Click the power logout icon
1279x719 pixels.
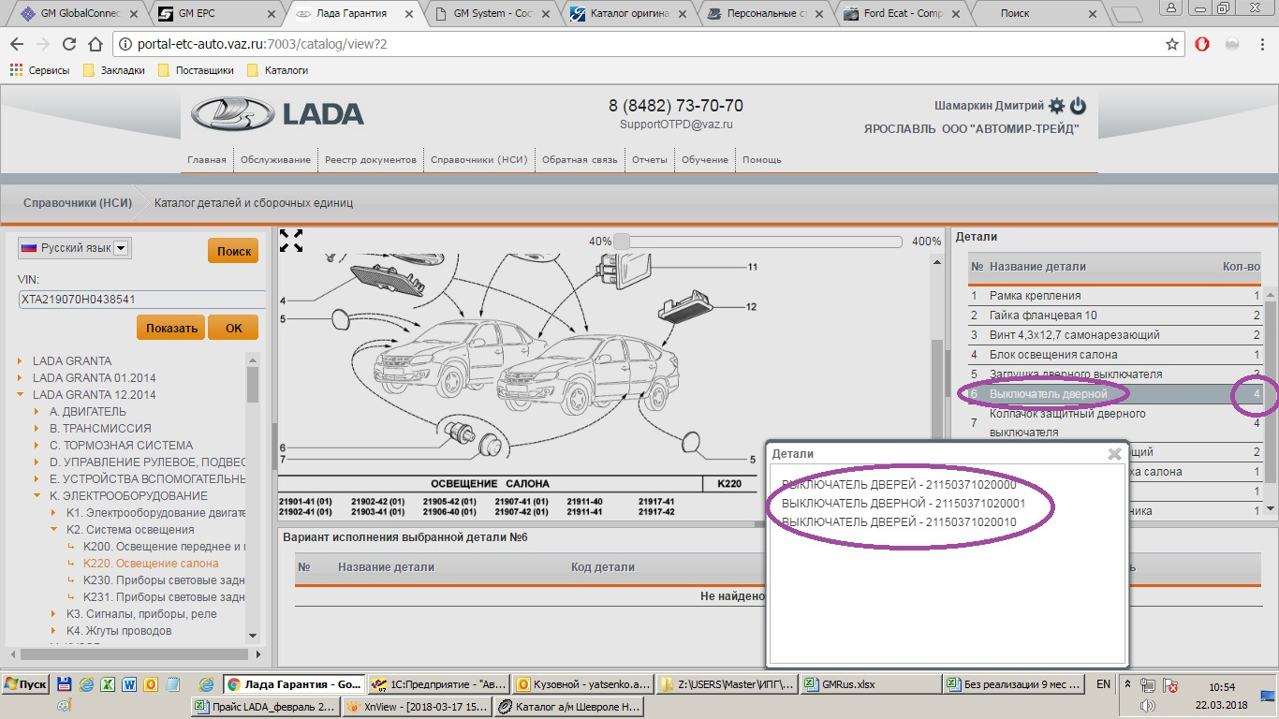pyautogui.click(x=1078, y=106)
